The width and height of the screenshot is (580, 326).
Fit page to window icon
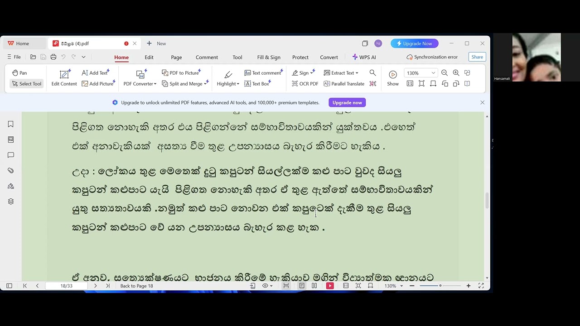[x=421, y=84]
